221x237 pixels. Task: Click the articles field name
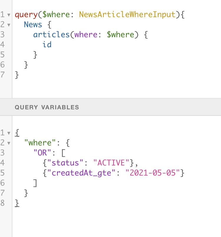pos(51,35)
